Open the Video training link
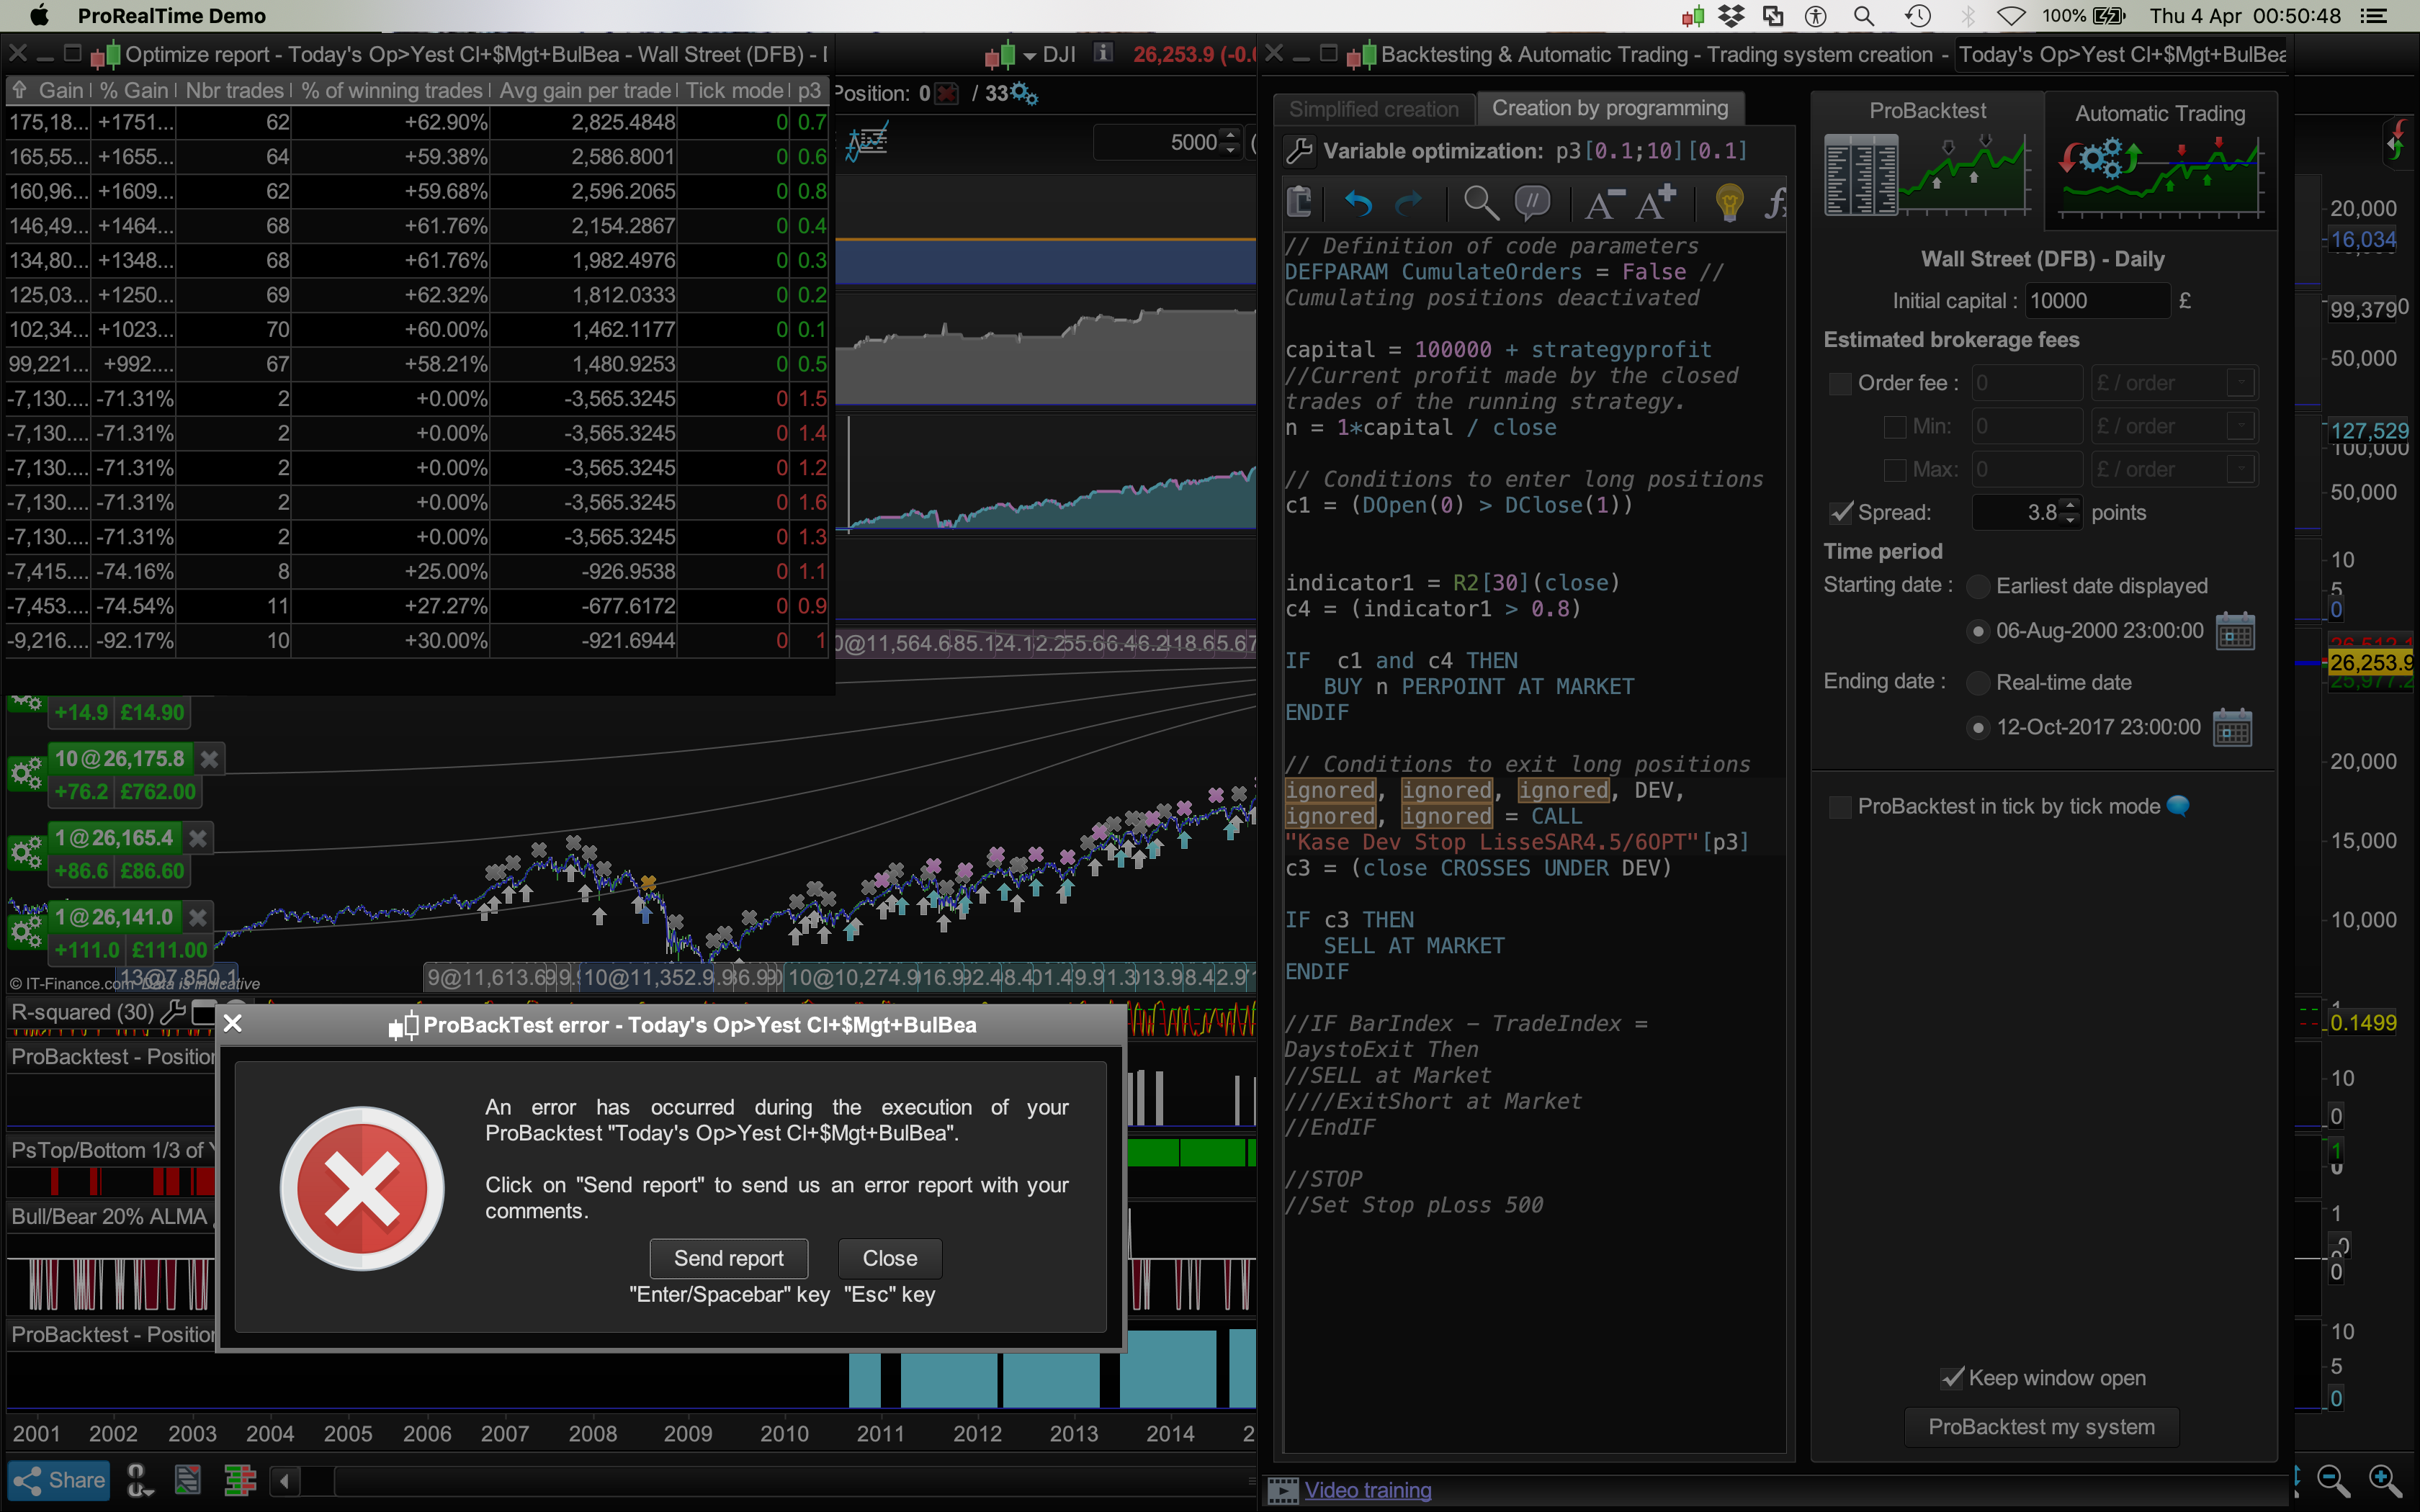The width and height of the screenshot is (2420, 1512). point(1367,1490)
